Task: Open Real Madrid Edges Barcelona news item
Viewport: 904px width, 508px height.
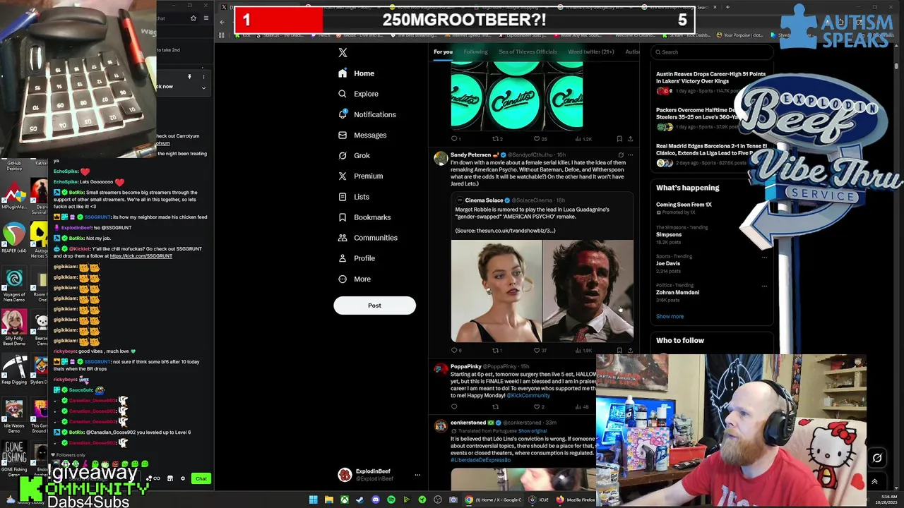Action: click(x=710, y=155)
